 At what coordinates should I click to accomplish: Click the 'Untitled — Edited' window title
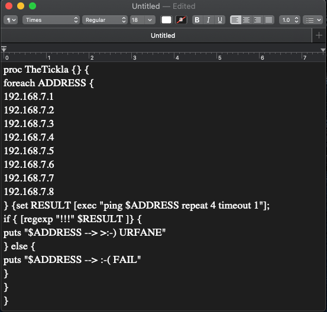163,6
